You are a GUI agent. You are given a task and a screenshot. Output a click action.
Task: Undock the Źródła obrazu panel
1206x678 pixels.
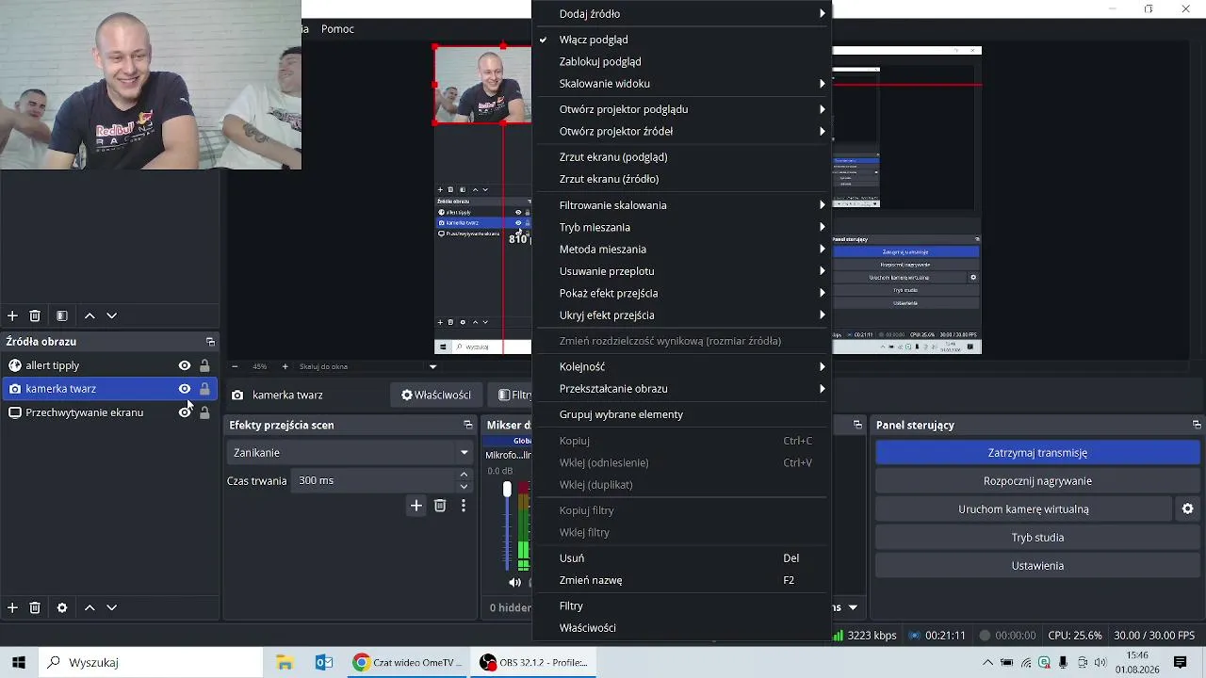point(210,342)
